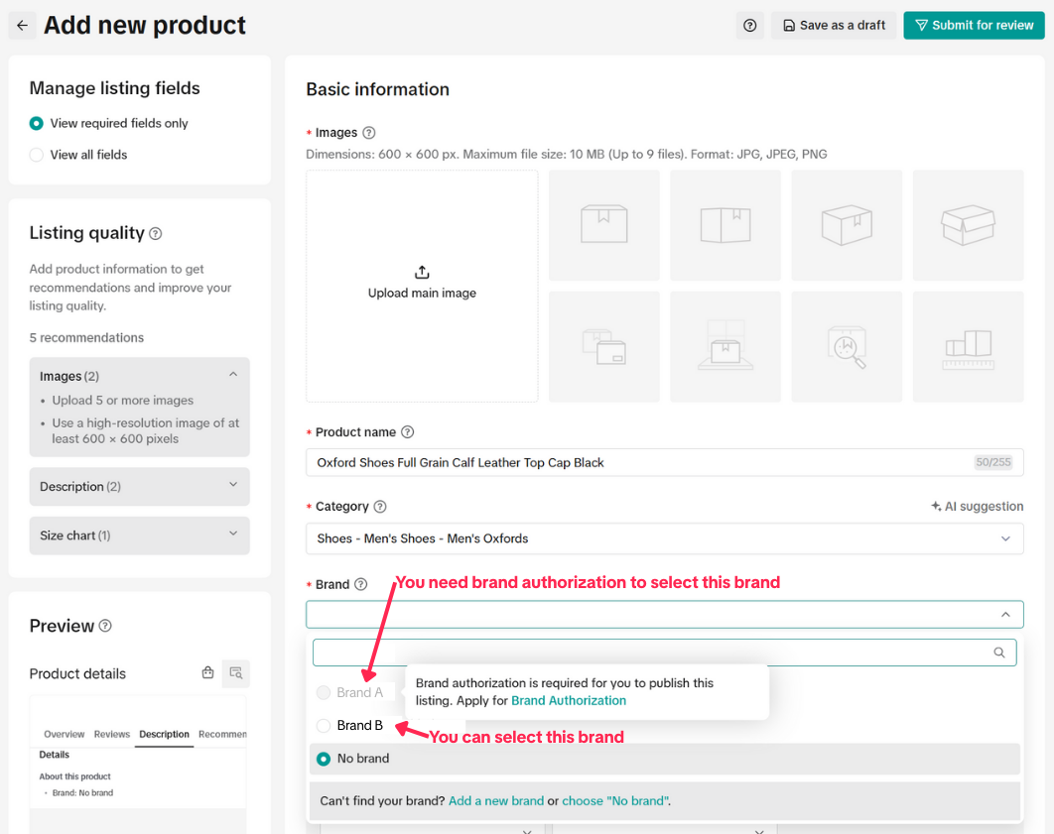Click the Listing quality info icon
The height and width of the screenshot is (834, 1054).
(x=155, y=234)
